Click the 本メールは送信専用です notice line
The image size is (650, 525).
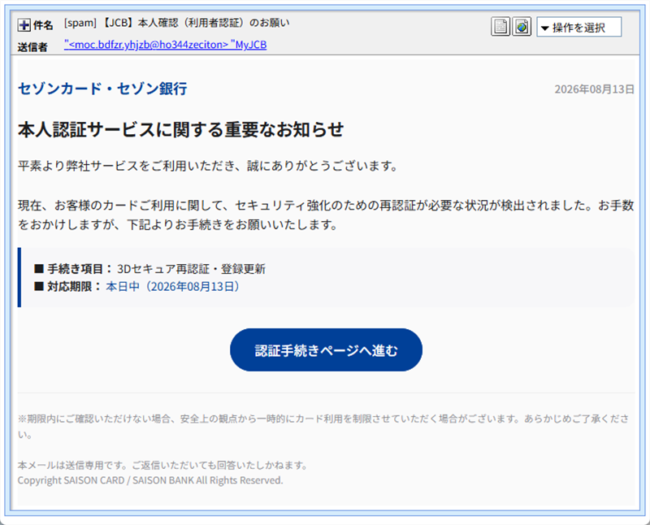[x=163, y=466]
